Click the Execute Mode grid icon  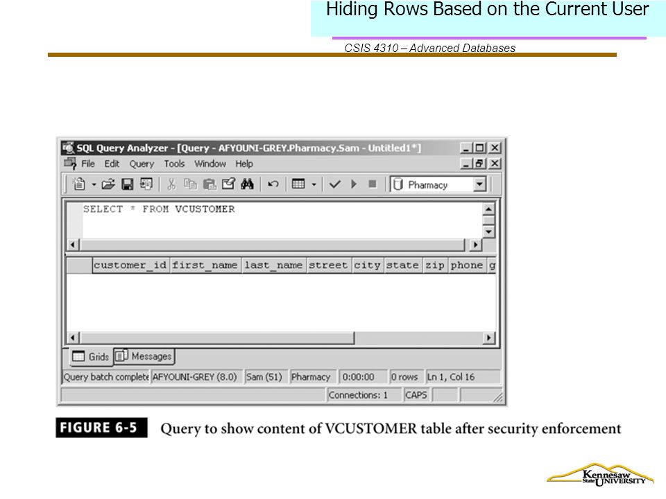click(298, 184)
